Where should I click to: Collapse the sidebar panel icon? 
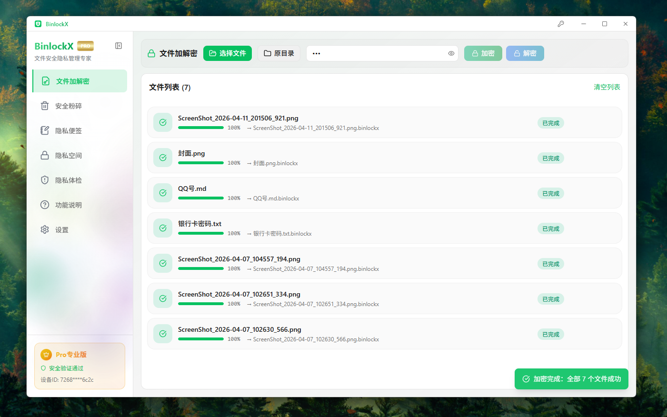[119, 46]
